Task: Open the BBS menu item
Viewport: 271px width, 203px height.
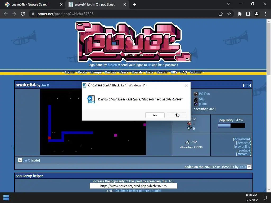Action: (174, 72)
